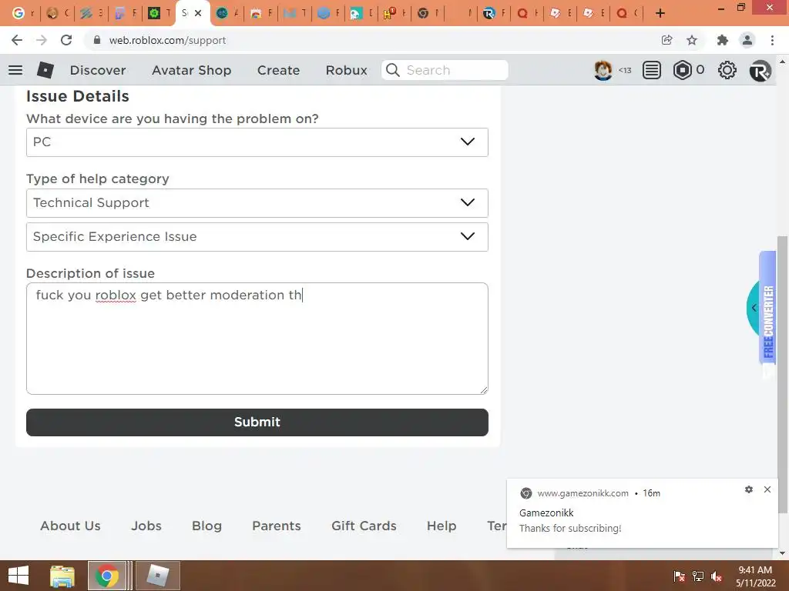The height and width of the screenshot is (591, 789).
Task: Click the address bar URL
Action: (x=167, y=40)
